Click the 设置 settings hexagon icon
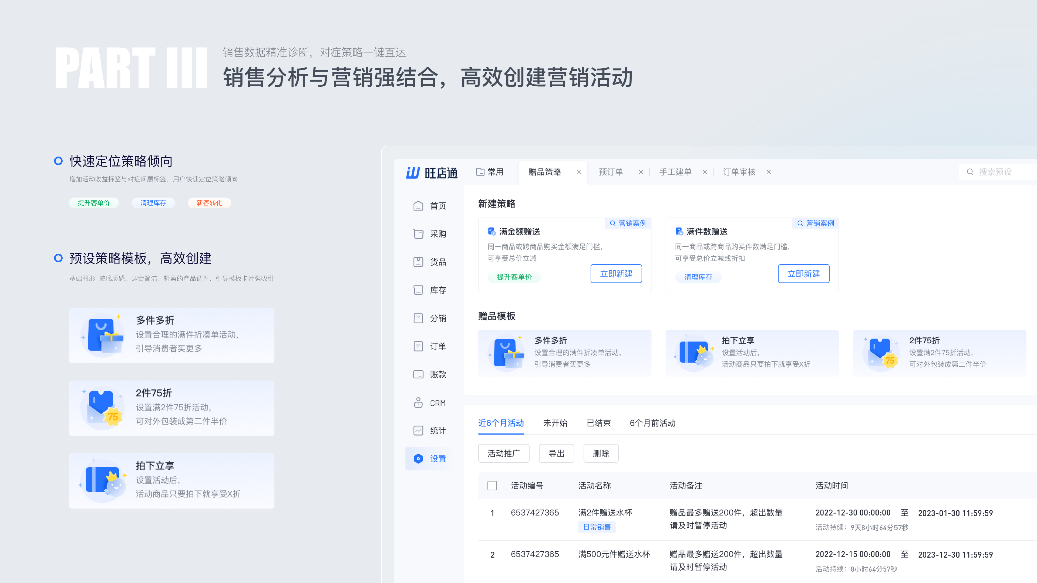1037x583 pixels. pos(418,459)
